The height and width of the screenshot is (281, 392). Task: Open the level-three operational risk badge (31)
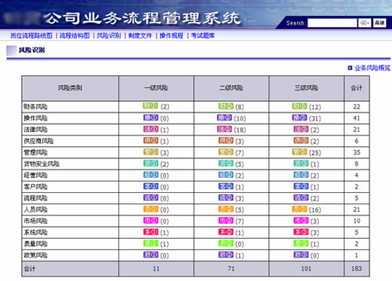pos(299,118)
